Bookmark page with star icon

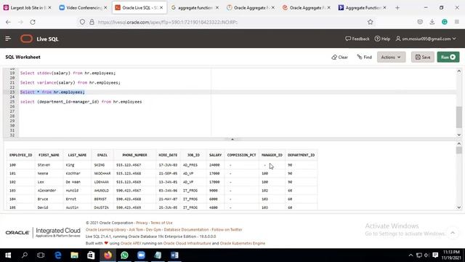pos(370,22)
